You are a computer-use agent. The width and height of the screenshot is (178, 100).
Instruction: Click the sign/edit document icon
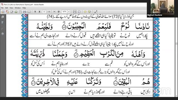point(12,12)
